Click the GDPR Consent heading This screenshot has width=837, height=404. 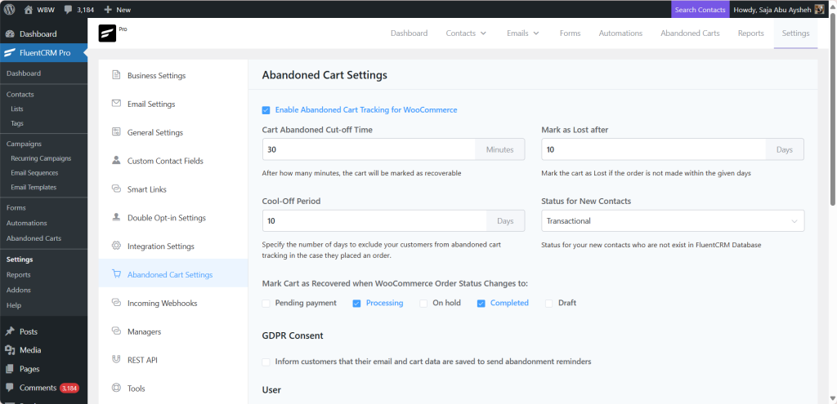point(293,335)
